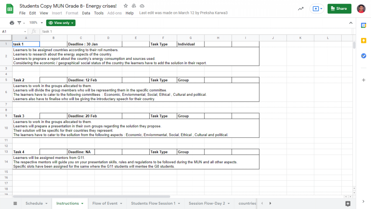Click the A1 name box
This screenshot has height=209, width=371.
pyautogui.click(x=12, y=32)
